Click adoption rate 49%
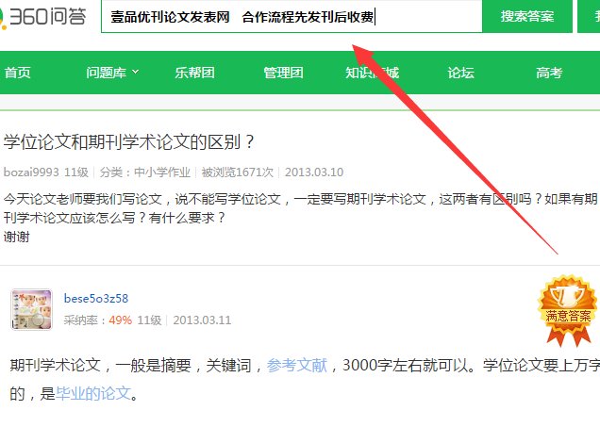This screenshot has width=600, height=427. tap(120, 320)
